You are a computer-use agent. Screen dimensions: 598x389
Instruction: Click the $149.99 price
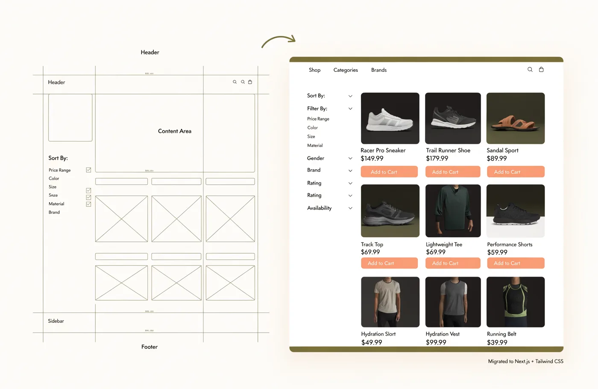tap(372, 159)
